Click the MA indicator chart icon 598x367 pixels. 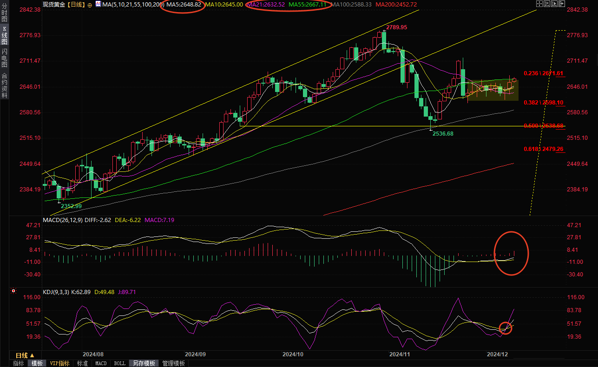98,4
